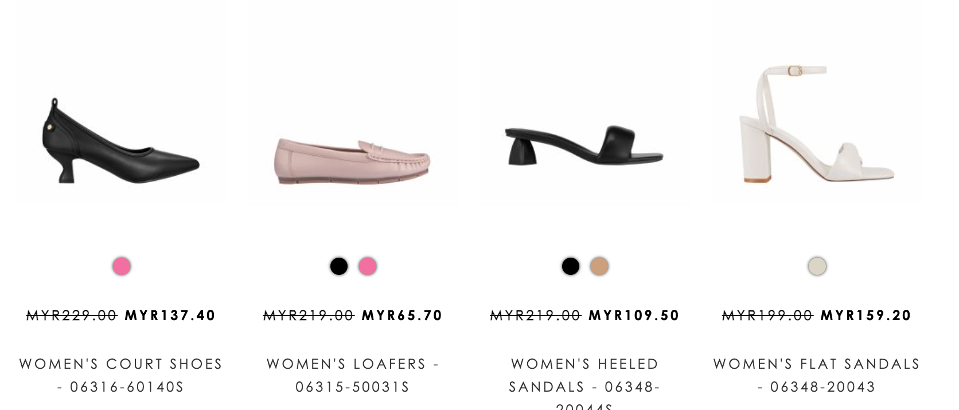Viewport: 959px width, 410px height.
Task: Select black swatch under loafers
Action: click(x=339, y=266)
